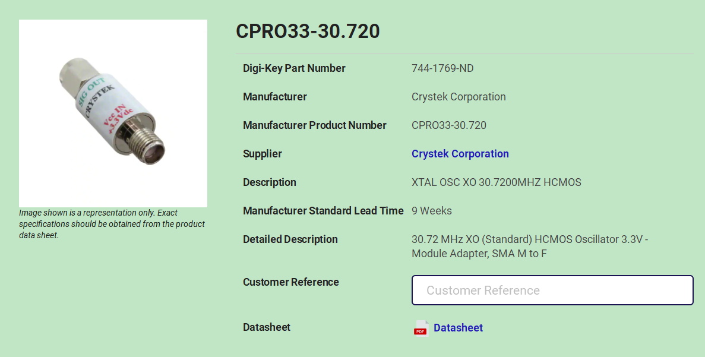Select the 30.72 MHz XO description line
Image resolution: width=705 pixels, height=357 pixels.
(x=529, y=239)
